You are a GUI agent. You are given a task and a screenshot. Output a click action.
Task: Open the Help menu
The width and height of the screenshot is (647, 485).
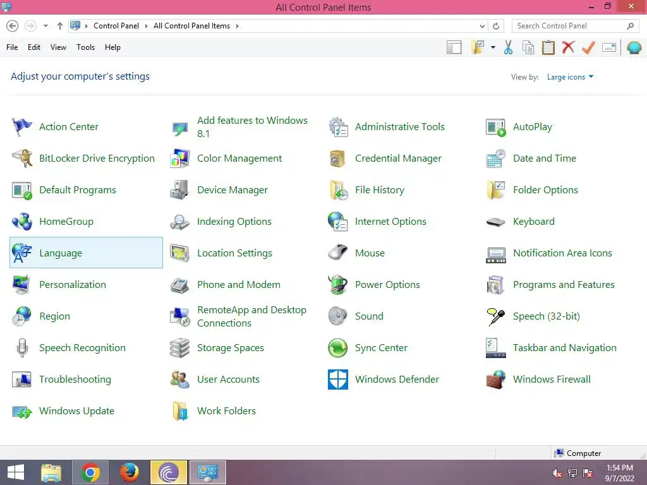(x=112, y=47)
